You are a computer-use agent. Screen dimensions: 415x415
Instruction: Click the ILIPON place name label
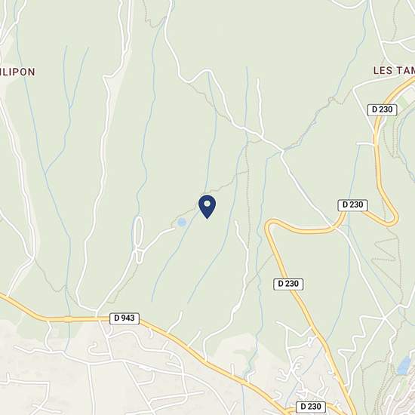[17, 72]
